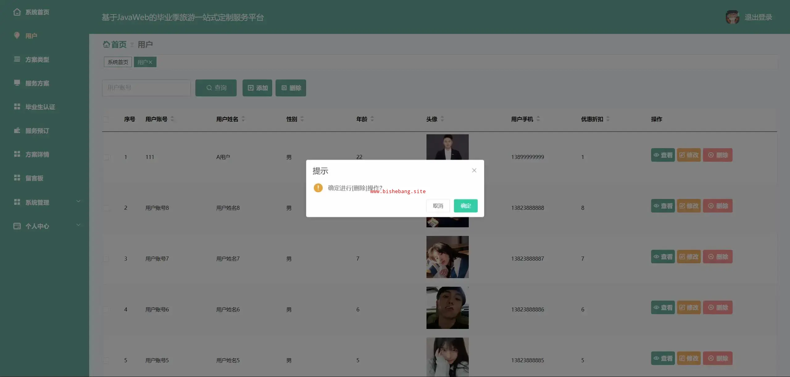Click the 个人中心 card icon in sidebar
This screenshot has height=377, width=790.
point(17,226)
